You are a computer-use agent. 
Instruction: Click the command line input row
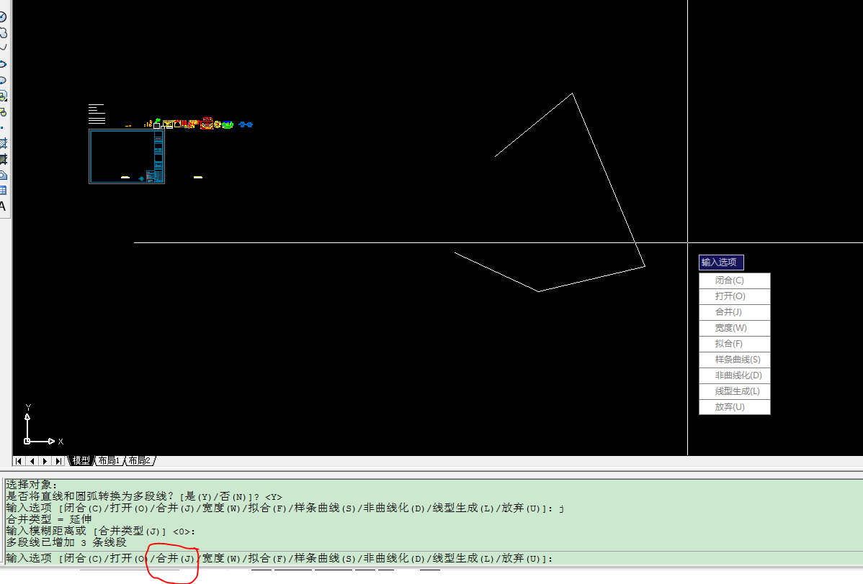[x=433, y=558]
